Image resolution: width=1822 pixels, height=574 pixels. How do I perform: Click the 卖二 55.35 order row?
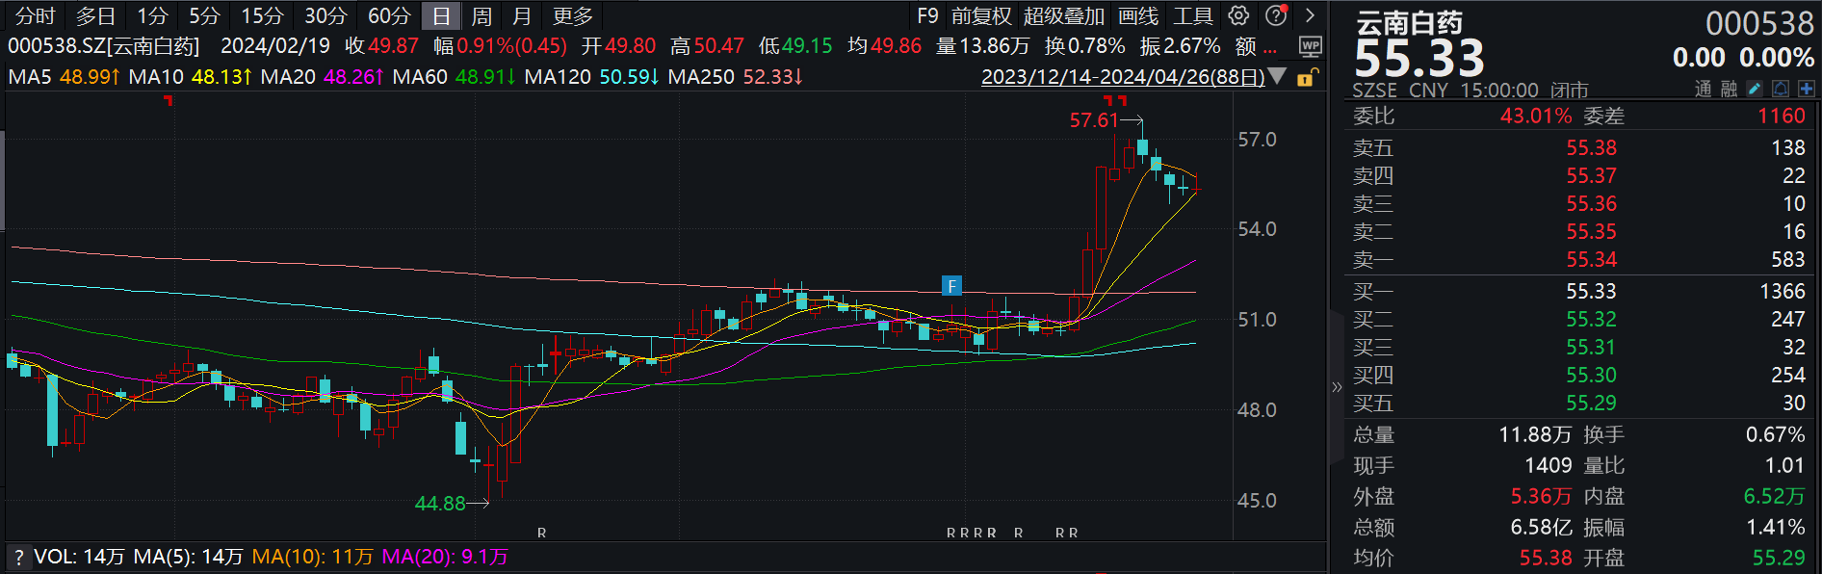click(1579, 231)
